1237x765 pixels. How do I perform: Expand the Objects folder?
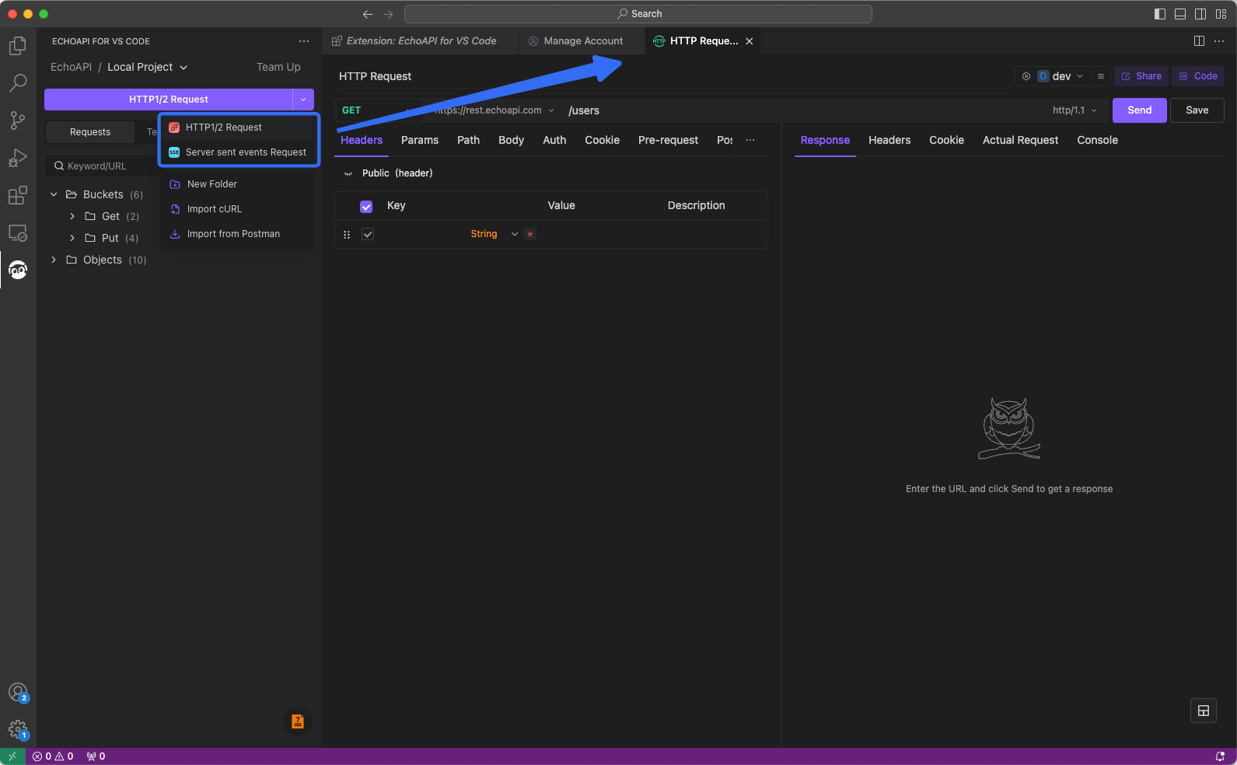coord(54,260)
